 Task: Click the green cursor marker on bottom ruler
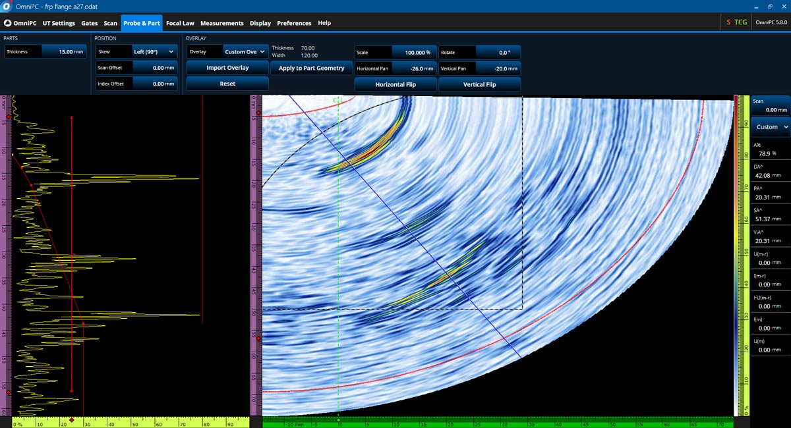(x=338, y=419)
